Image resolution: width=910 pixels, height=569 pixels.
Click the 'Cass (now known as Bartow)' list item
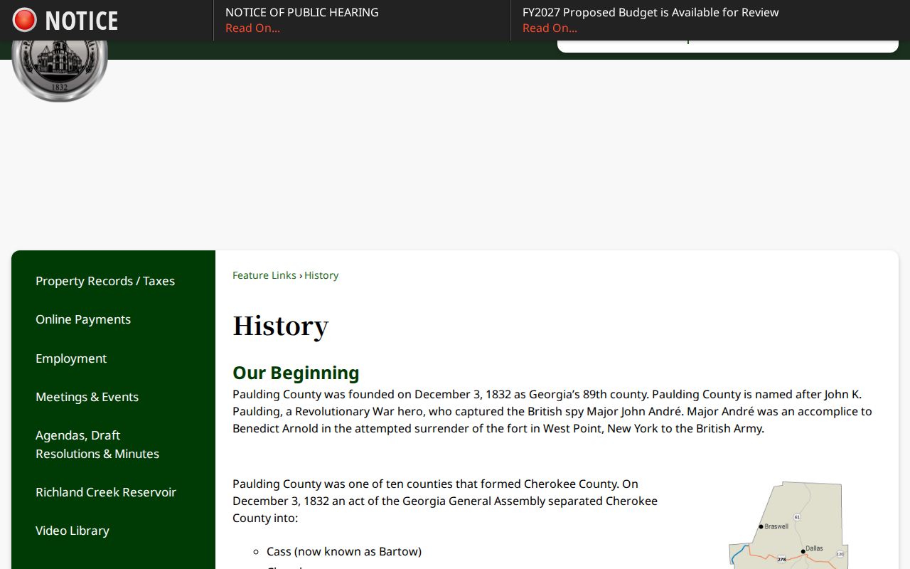coord(344,551)
